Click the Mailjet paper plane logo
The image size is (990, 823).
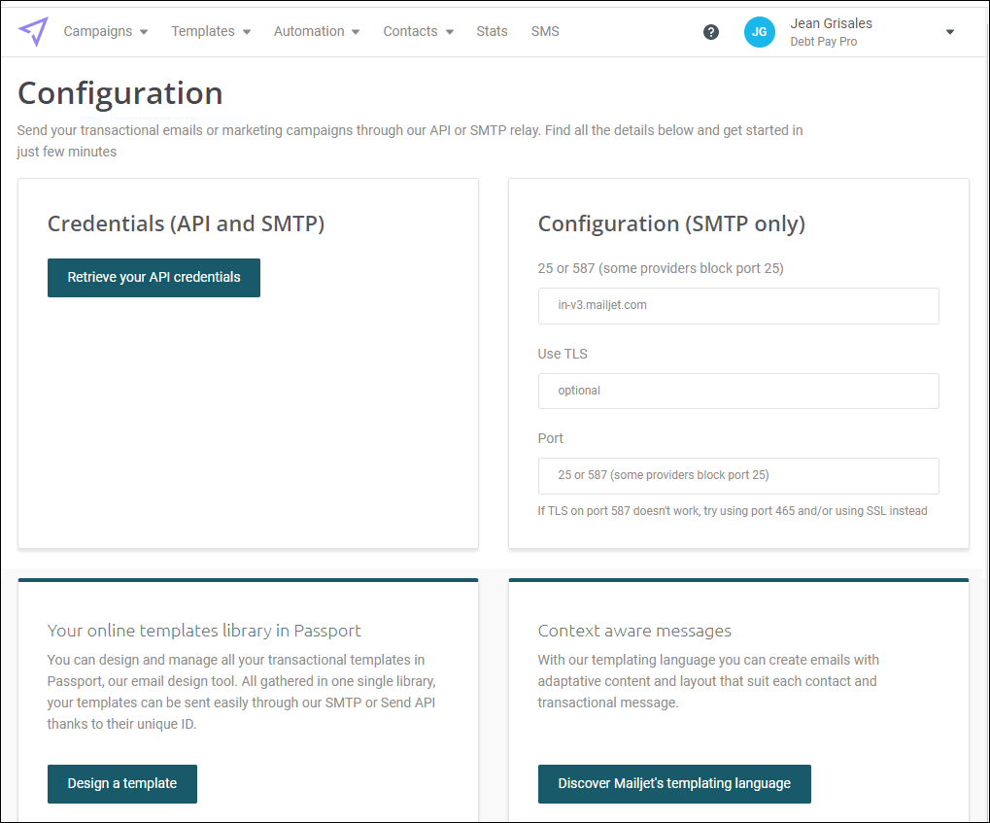pos(33,31)
